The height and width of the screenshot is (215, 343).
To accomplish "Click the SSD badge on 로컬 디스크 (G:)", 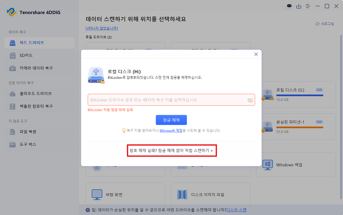I will coord(319,90).
